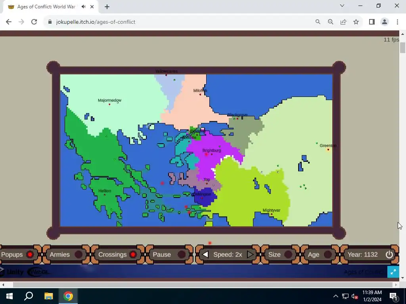The height and width of the screenshot is (304, 406).
Task: Close the Ages of Conflict tab
Action: click(92, 7)
